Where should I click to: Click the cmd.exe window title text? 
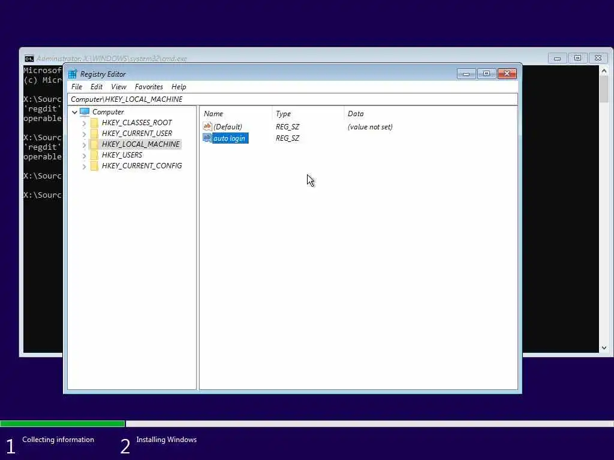pos(112,59)
